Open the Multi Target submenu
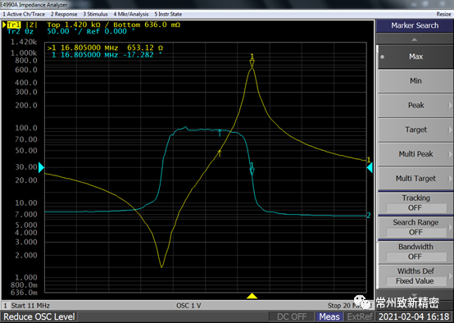 [415, 179]
